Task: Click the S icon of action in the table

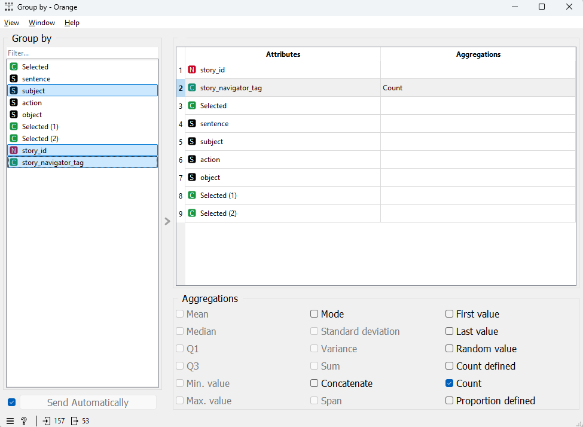Action: [192, 160]
